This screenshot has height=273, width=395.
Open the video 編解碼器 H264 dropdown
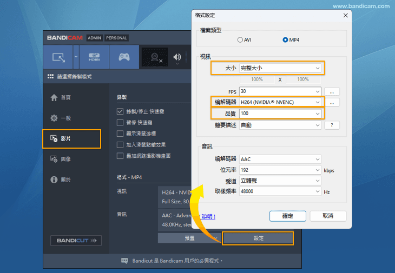tap(280, 102)
